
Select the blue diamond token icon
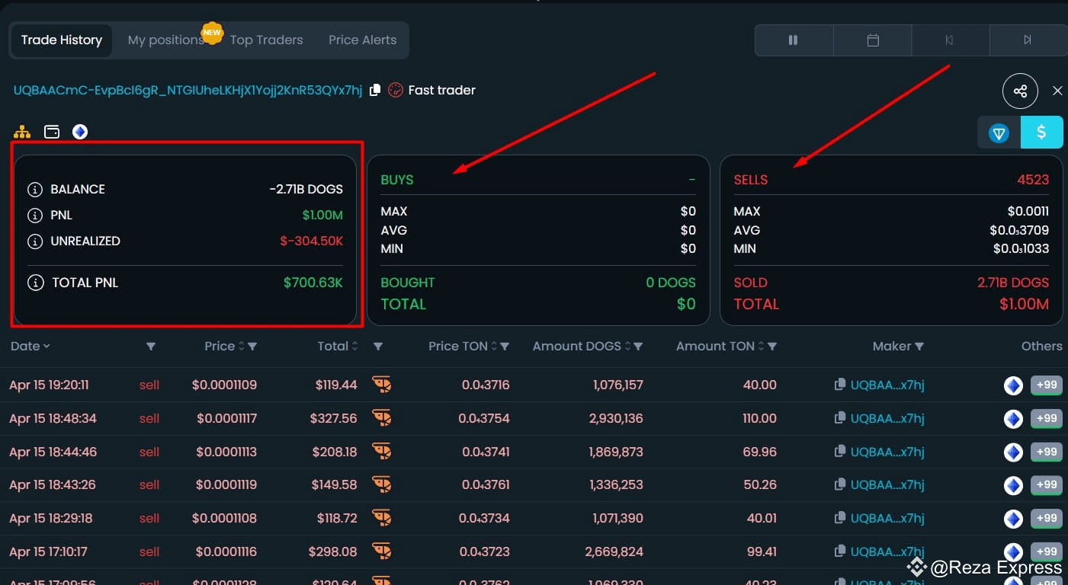coord(79,131)
